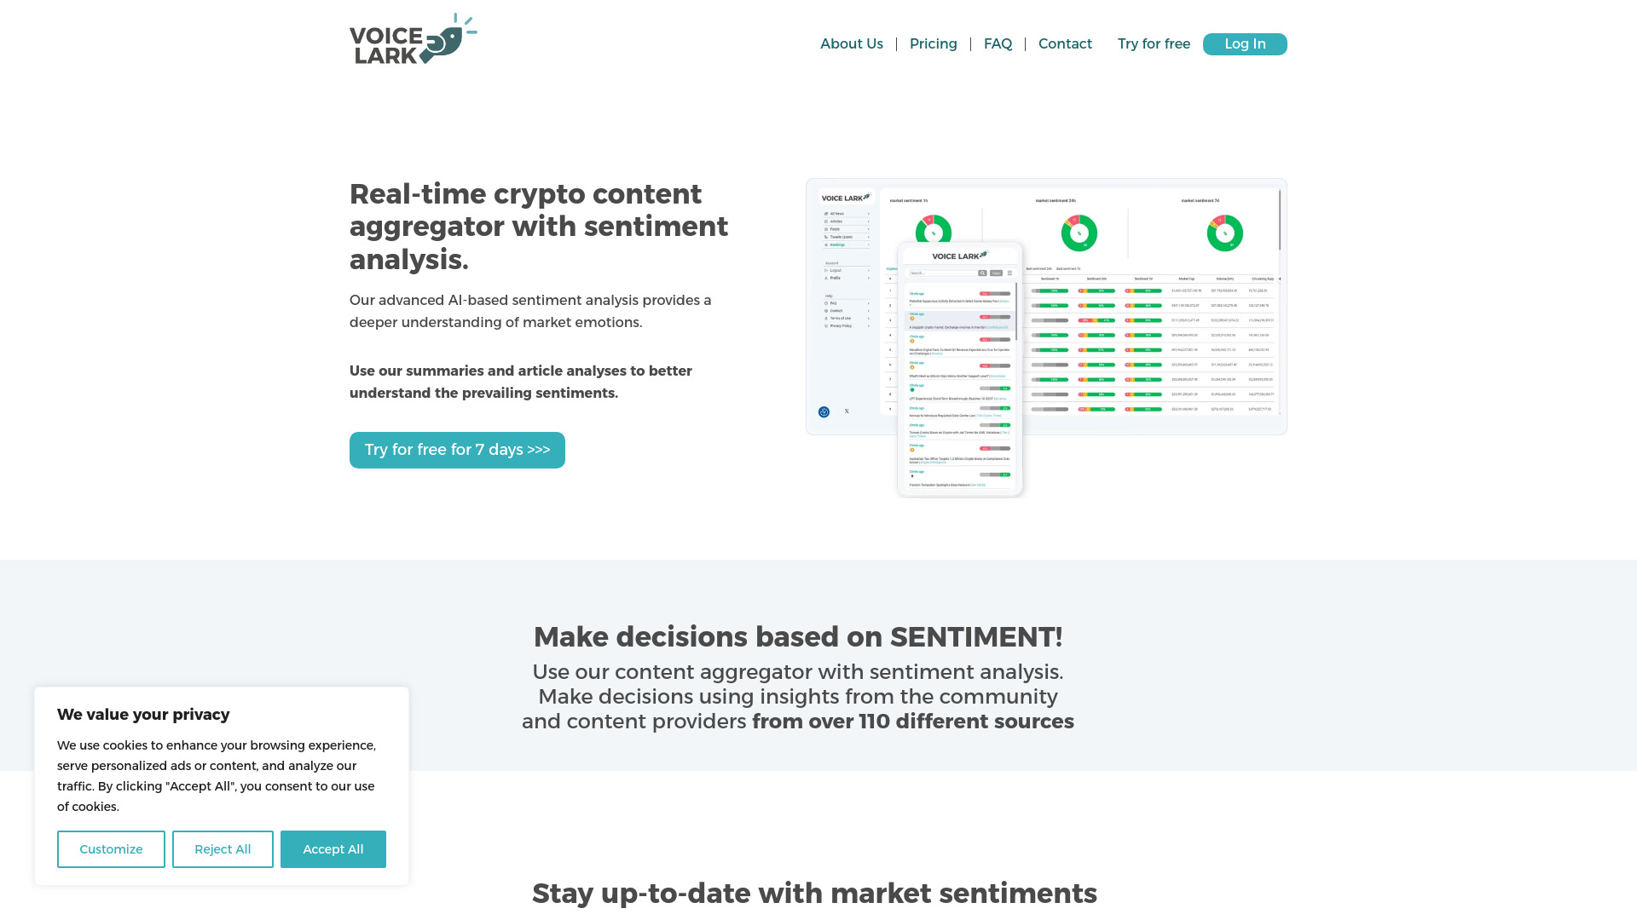Click the Log In button
Screen dimensions: 1637x920
coord(1245,43)
